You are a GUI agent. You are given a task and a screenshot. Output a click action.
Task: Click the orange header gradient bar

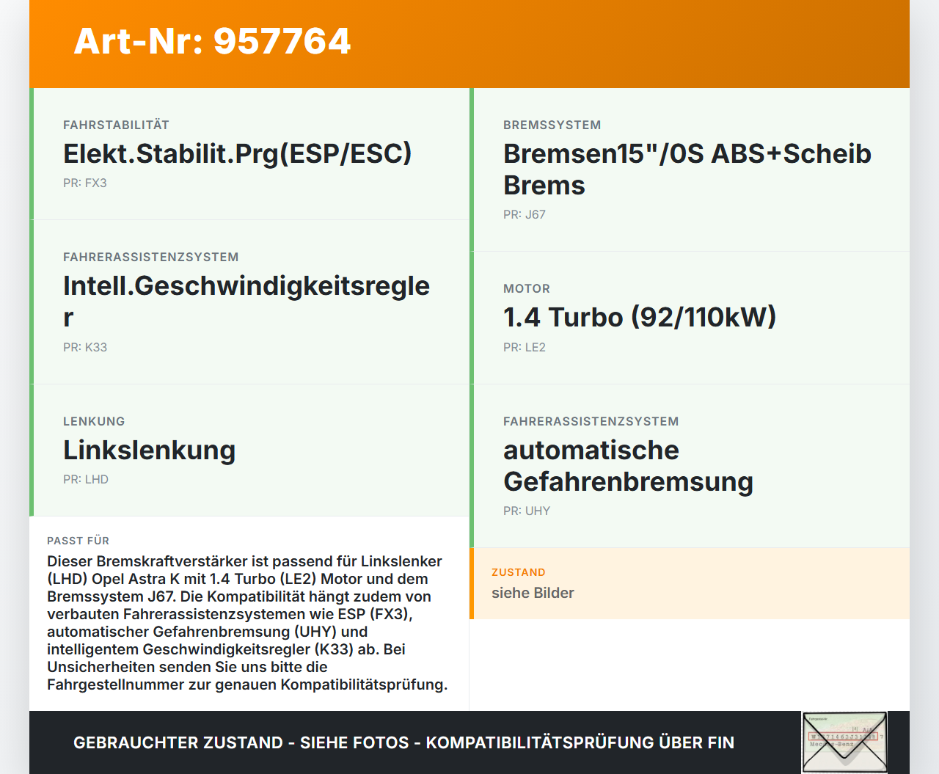pyautogui.click(x=469, y=44)
